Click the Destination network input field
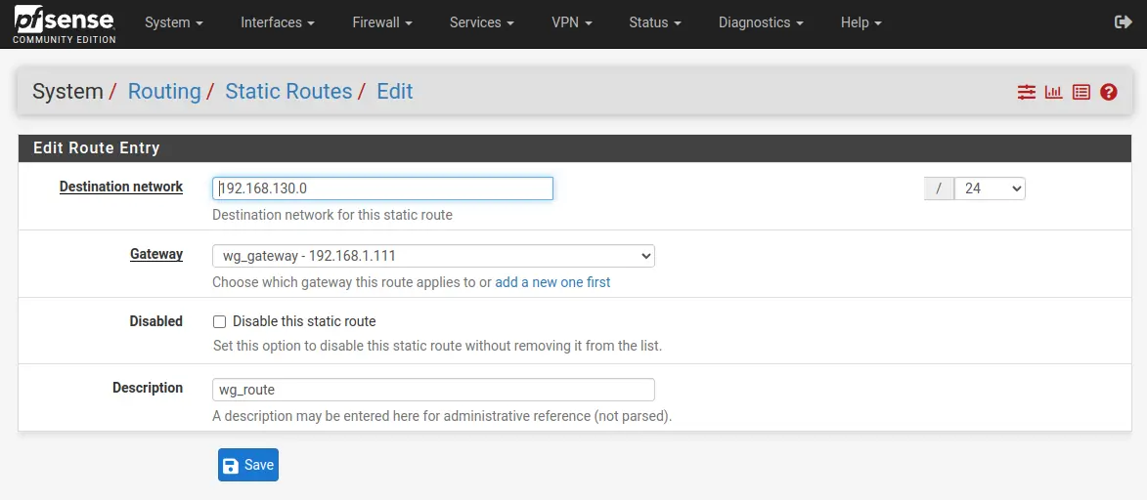 tap(382, 188)
